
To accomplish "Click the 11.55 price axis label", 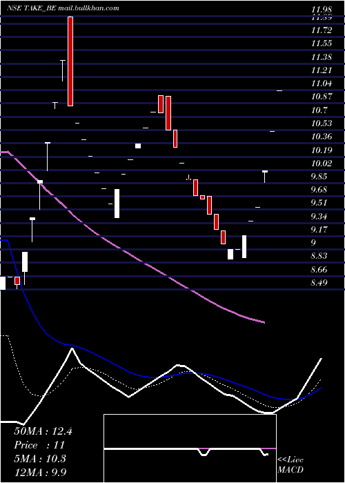I will (x=322, y=43).
